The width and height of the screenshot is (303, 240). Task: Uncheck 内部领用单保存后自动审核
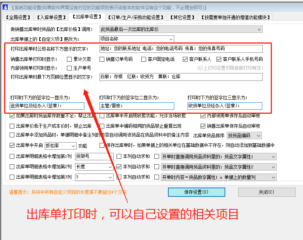click(x=203, y=116)
